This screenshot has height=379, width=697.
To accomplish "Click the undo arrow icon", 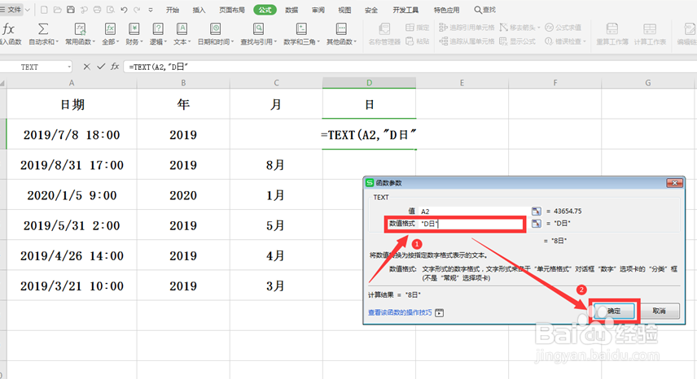I will tap(124, 9).
